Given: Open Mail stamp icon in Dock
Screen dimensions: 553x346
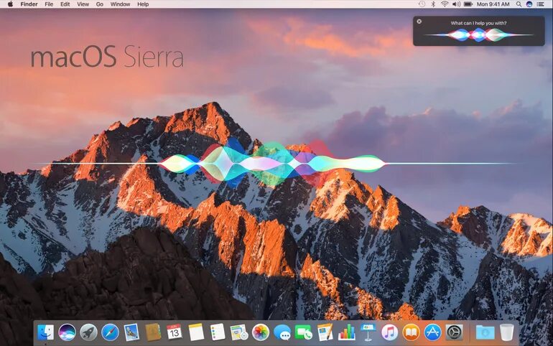Looking at the screenshot, I should pyautogui.click(x=131, y=332).
